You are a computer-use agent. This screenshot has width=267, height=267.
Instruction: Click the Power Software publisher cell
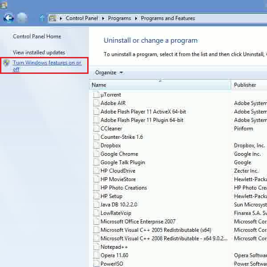(x=251, y=263)
